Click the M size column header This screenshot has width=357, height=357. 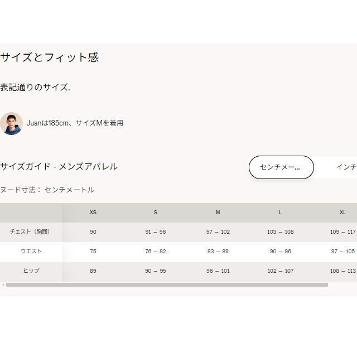(218, 213)
